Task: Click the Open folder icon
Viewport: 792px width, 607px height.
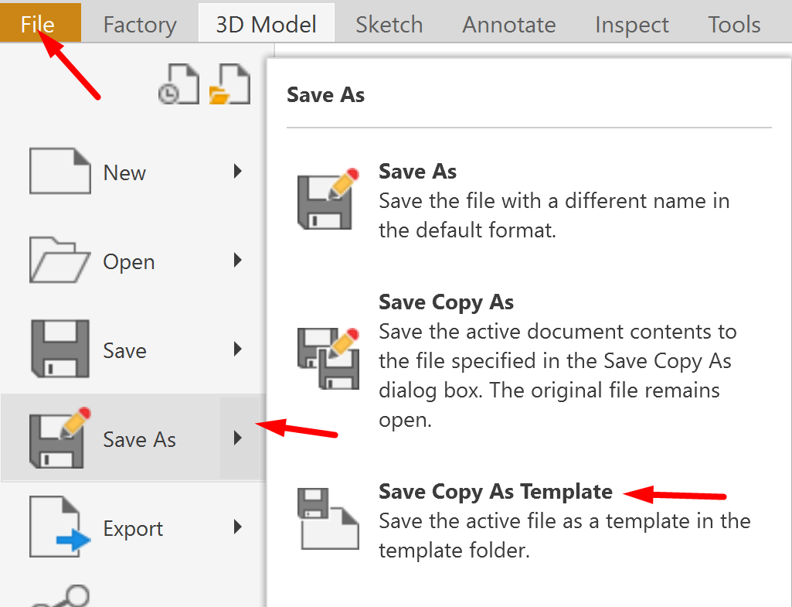Action: 59,261
